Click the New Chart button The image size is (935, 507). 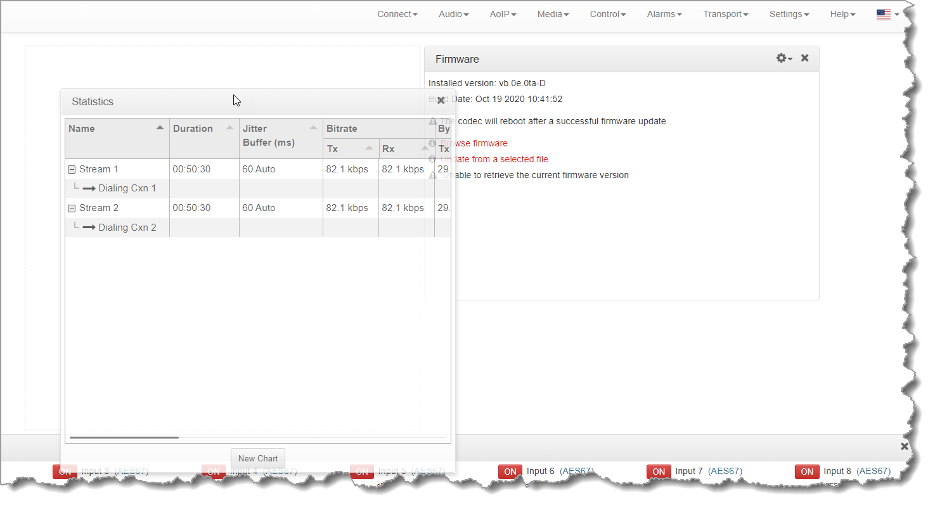tap(258, 458)
